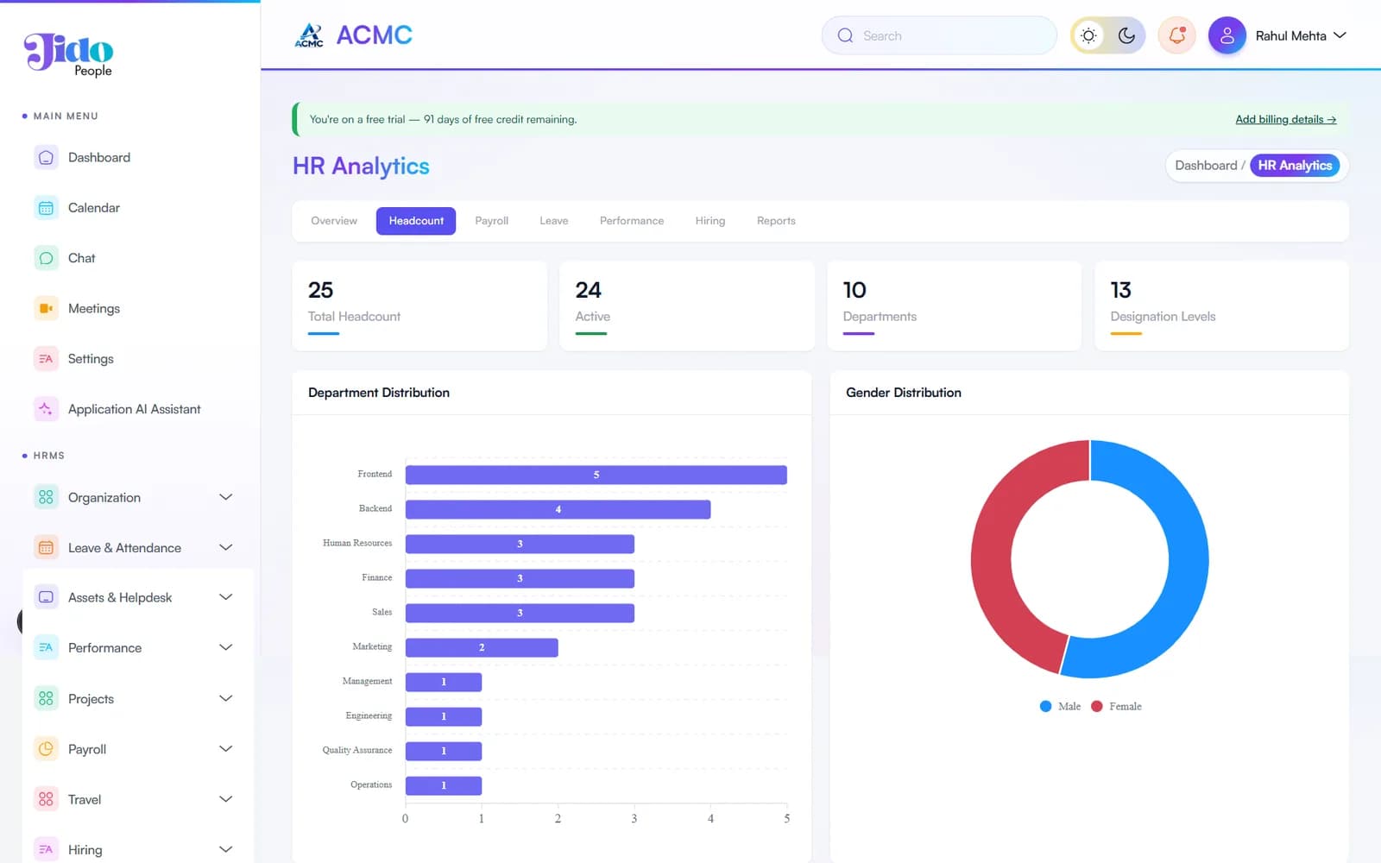Click the Frontend bar in department chart
Viewport: 1381px width, 863px height.
click(596, 475)
